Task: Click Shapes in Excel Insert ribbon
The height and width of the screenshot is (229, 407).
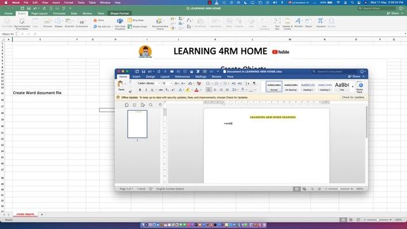Action: click(x=59, y=23)
